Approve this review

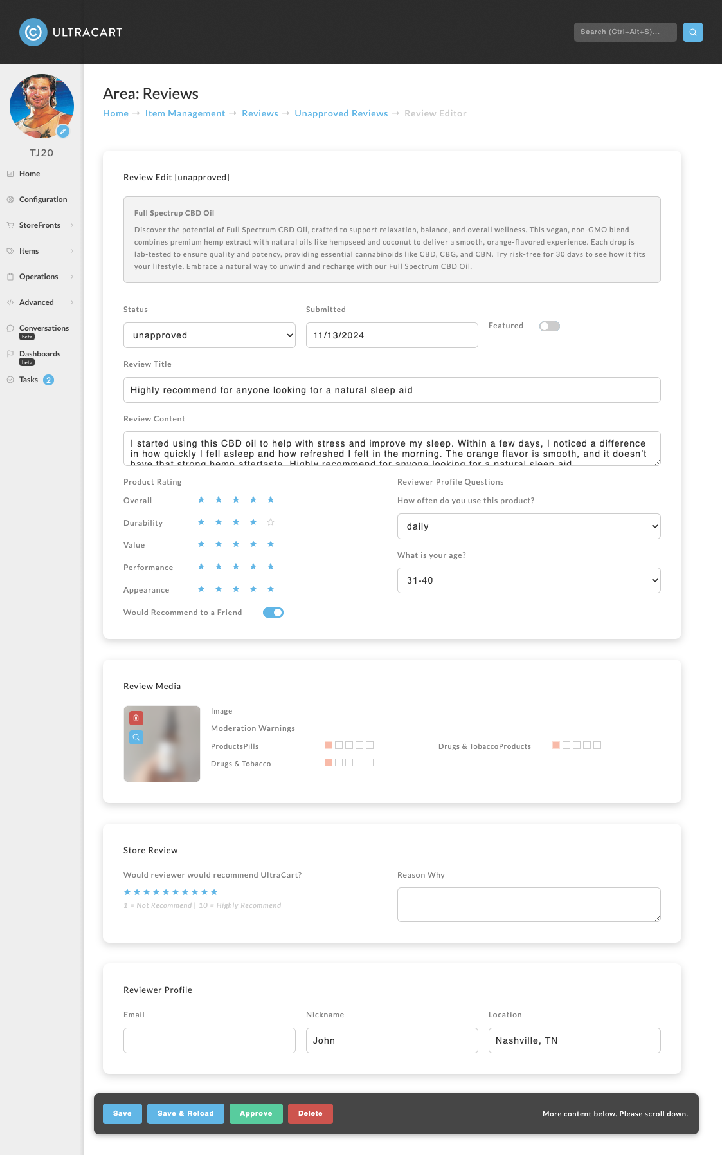tap(256, 1114)
